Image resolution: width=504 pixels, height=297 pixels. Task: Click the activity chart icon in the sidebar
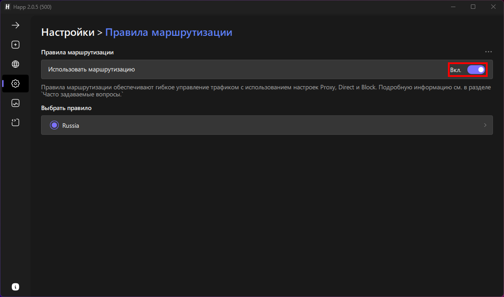tap(15, 103)
